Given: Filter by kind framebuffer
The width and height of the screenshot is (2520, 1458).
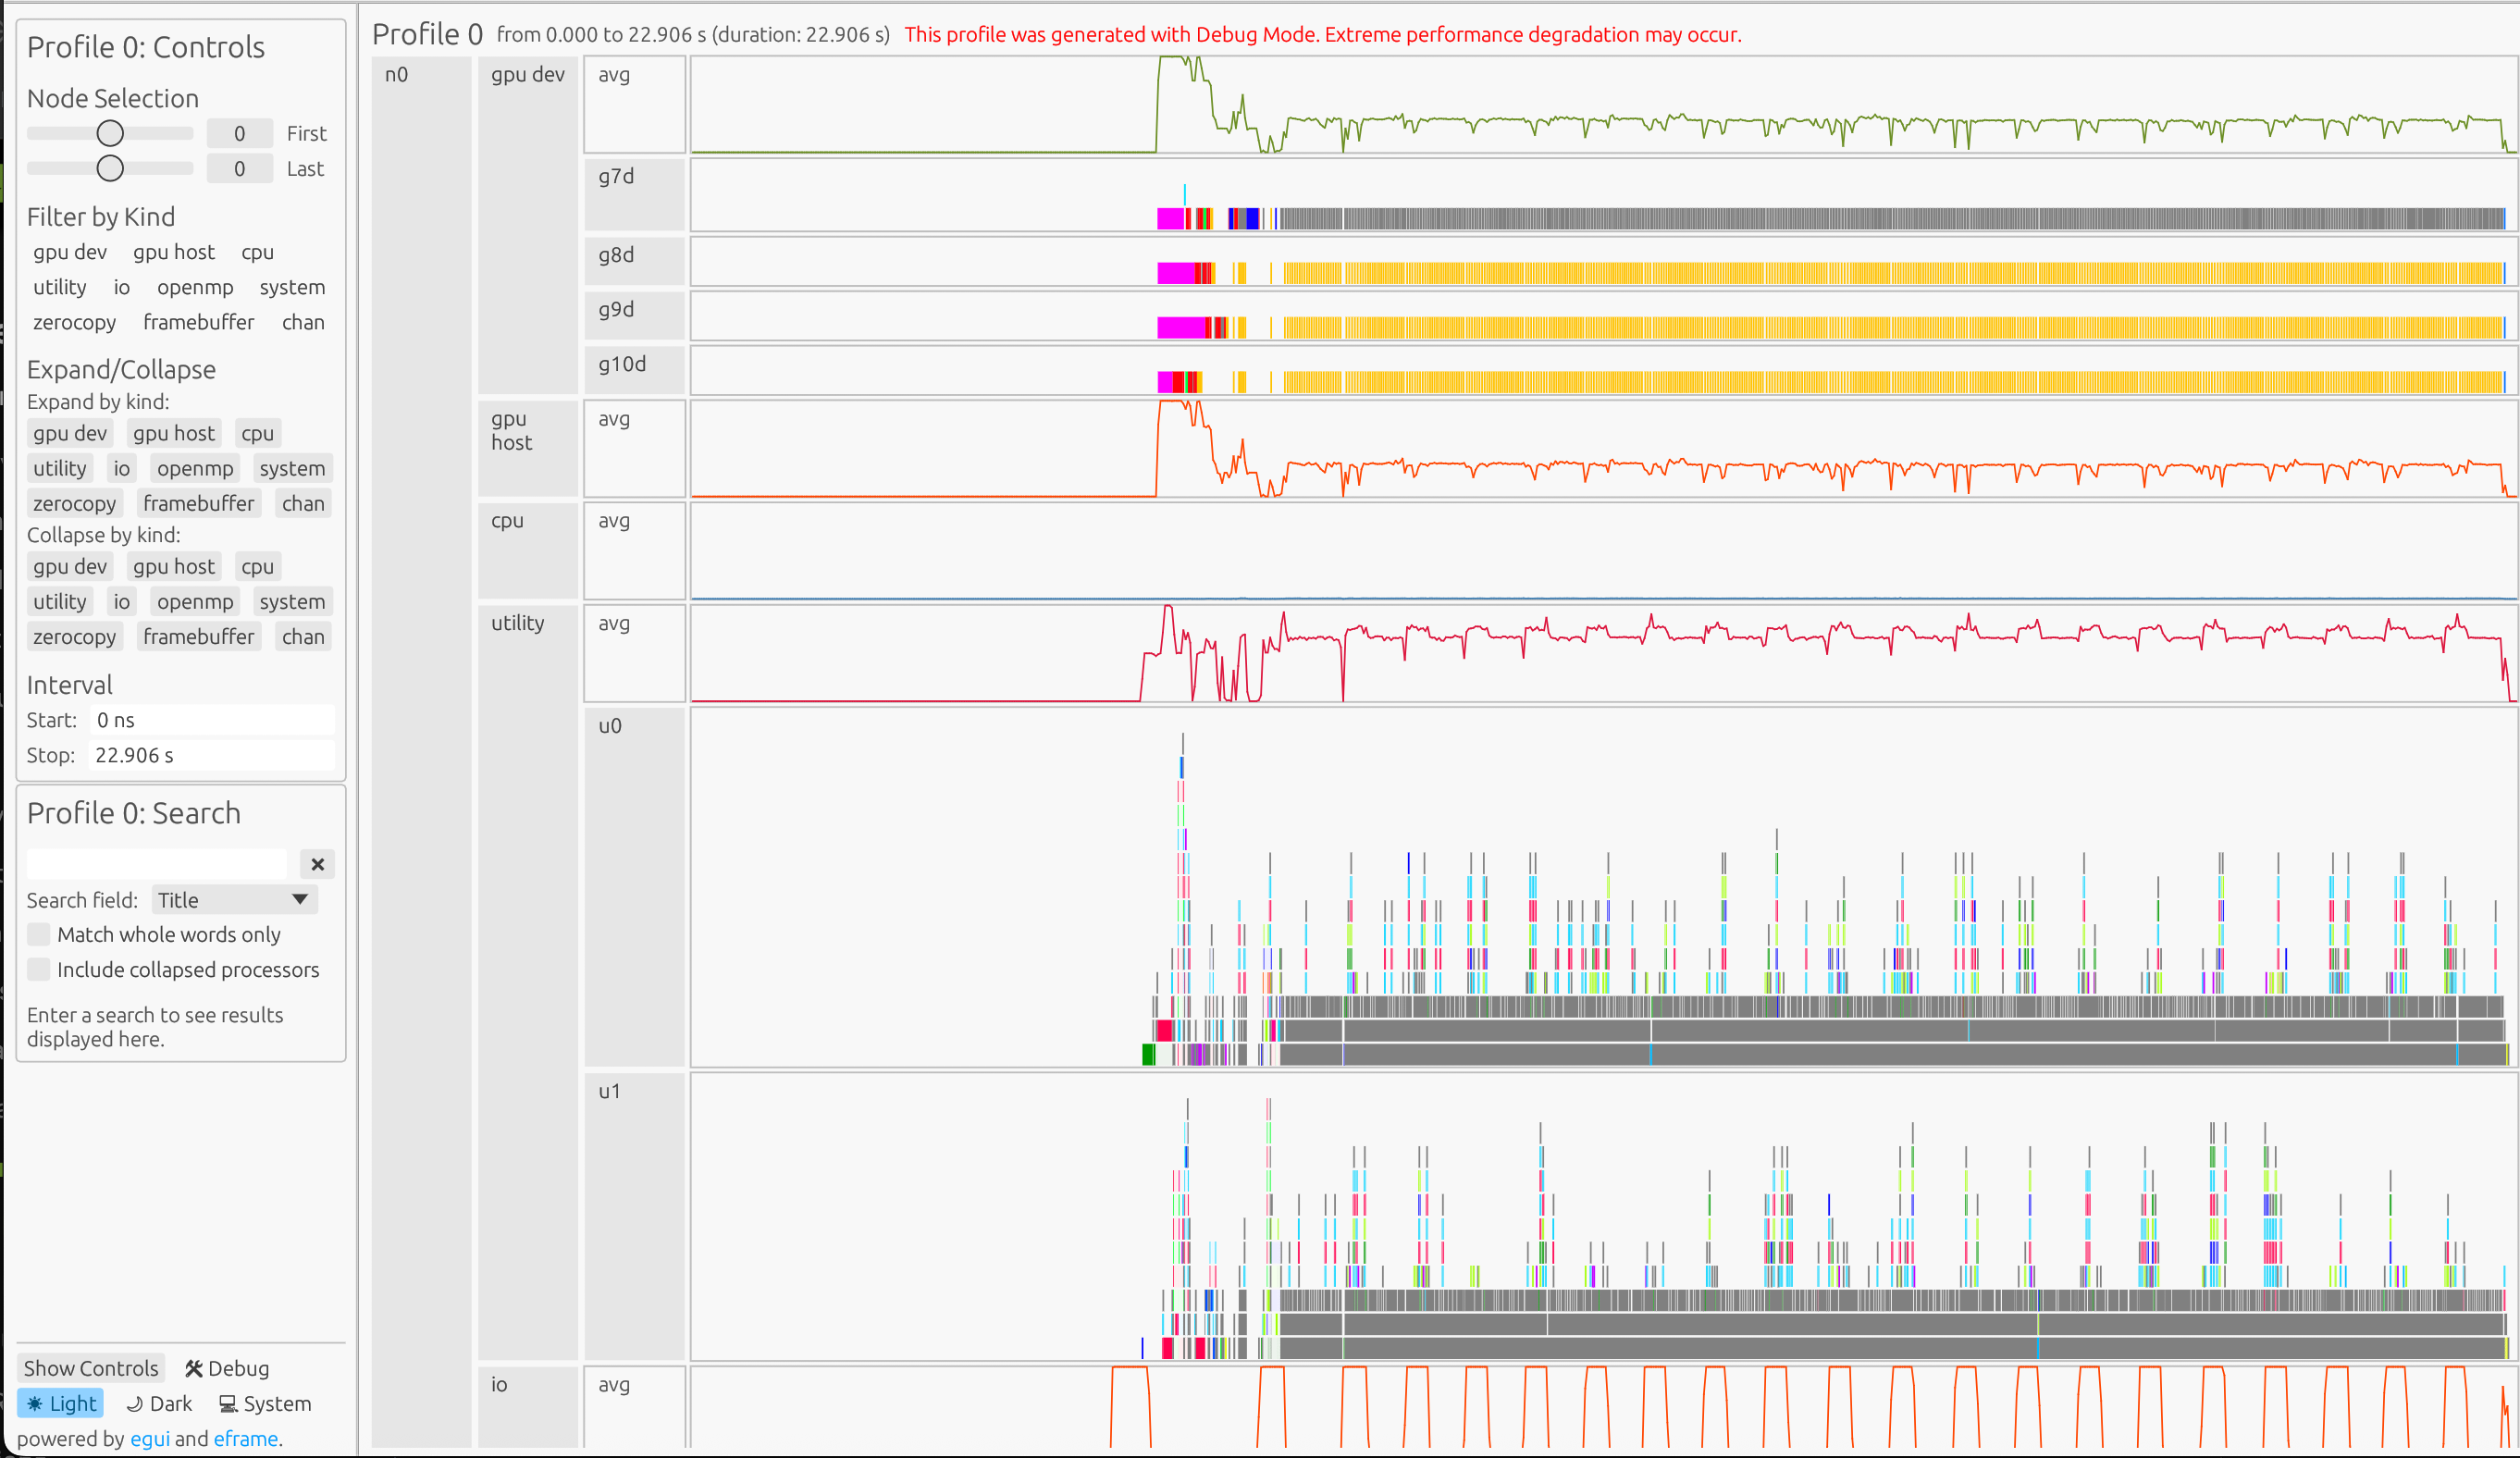Looking at the screenshot, I should pyautogui.click(x=198, y=322).
